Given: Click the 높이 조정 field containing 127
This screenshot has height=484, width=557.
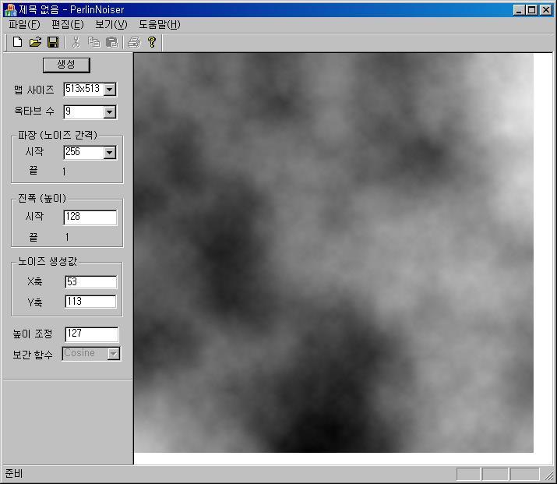Looking at the screenshot, I should click(92, 334).
